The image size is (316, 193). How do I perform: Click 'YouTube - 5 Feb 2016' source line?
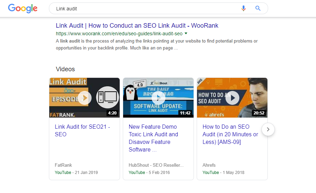click(149, 173)
